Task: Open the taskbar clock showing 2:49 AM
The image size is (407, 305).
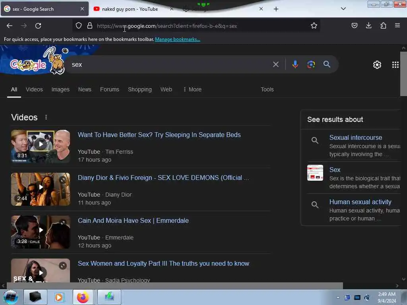Action: coord(387,297)
